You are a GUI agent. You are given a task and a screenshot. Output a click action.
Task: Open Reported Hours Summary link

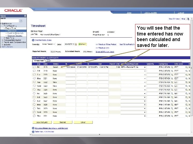coord(51,128)
